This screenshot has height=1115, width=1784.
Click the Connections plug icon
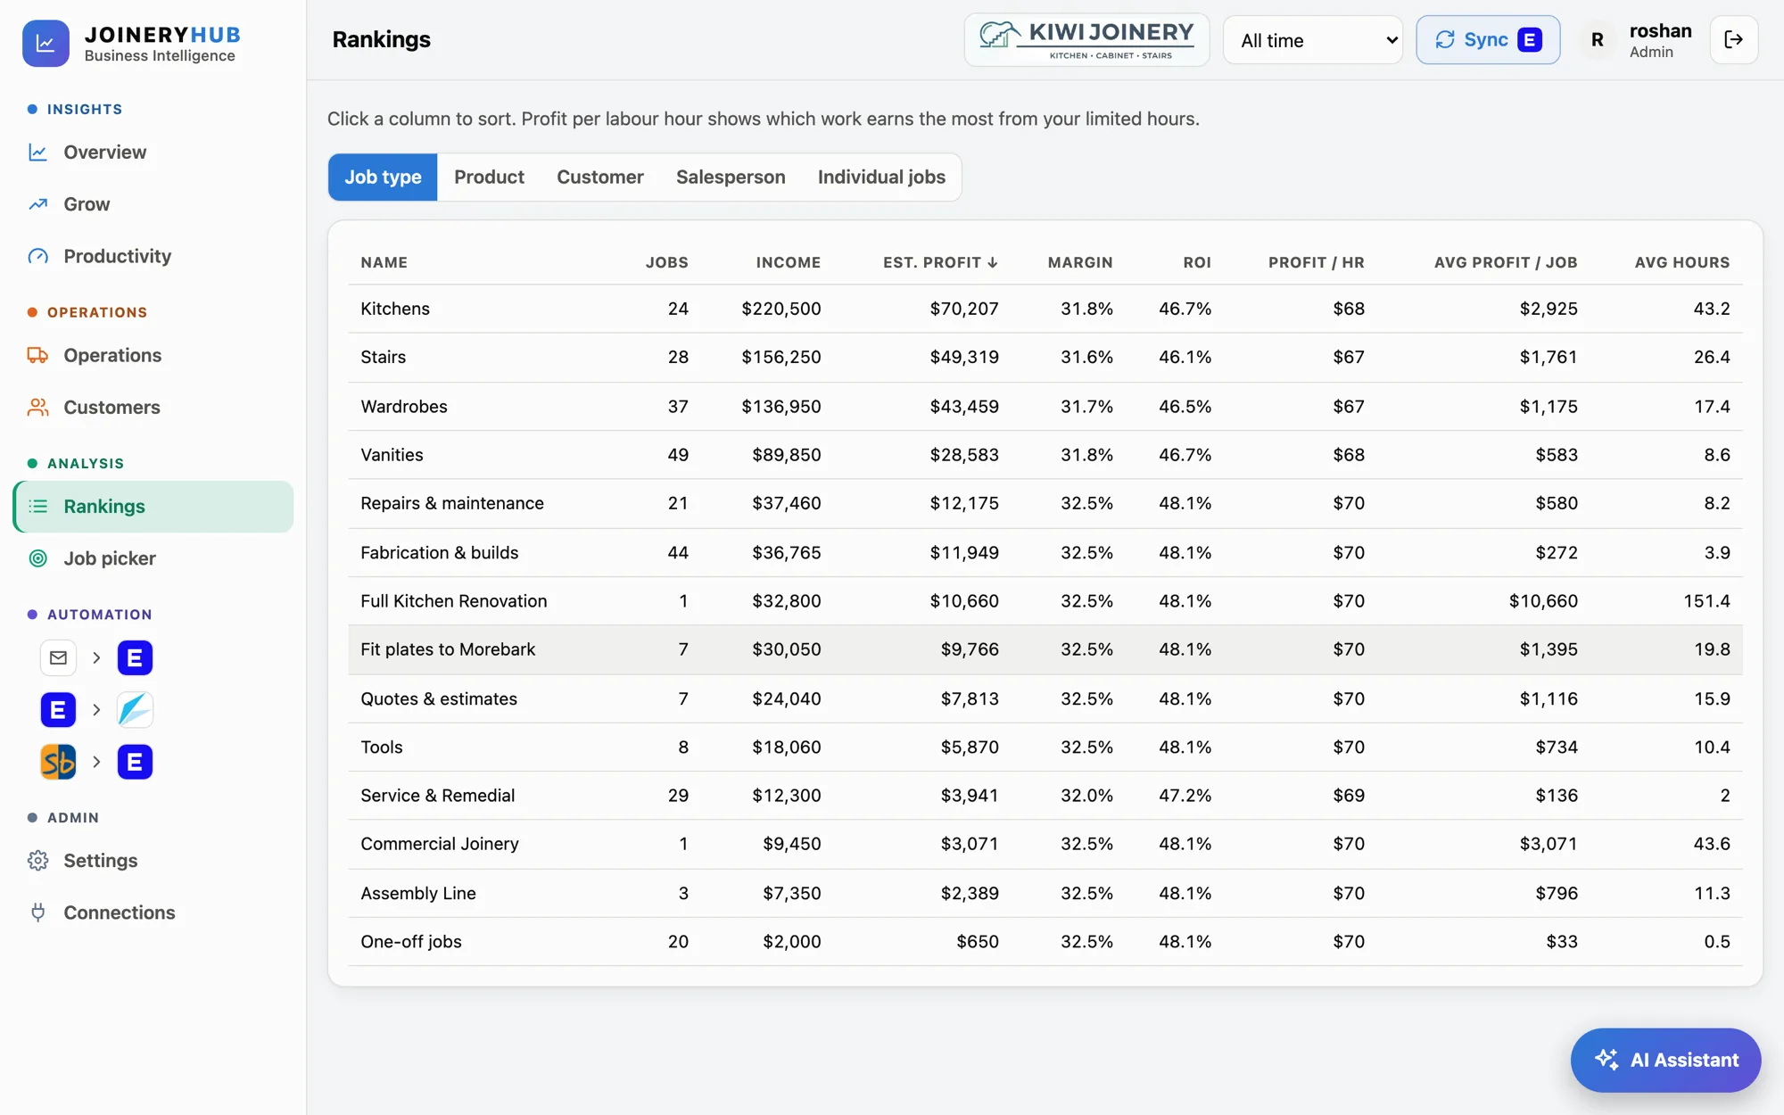(x=37, y=913)
